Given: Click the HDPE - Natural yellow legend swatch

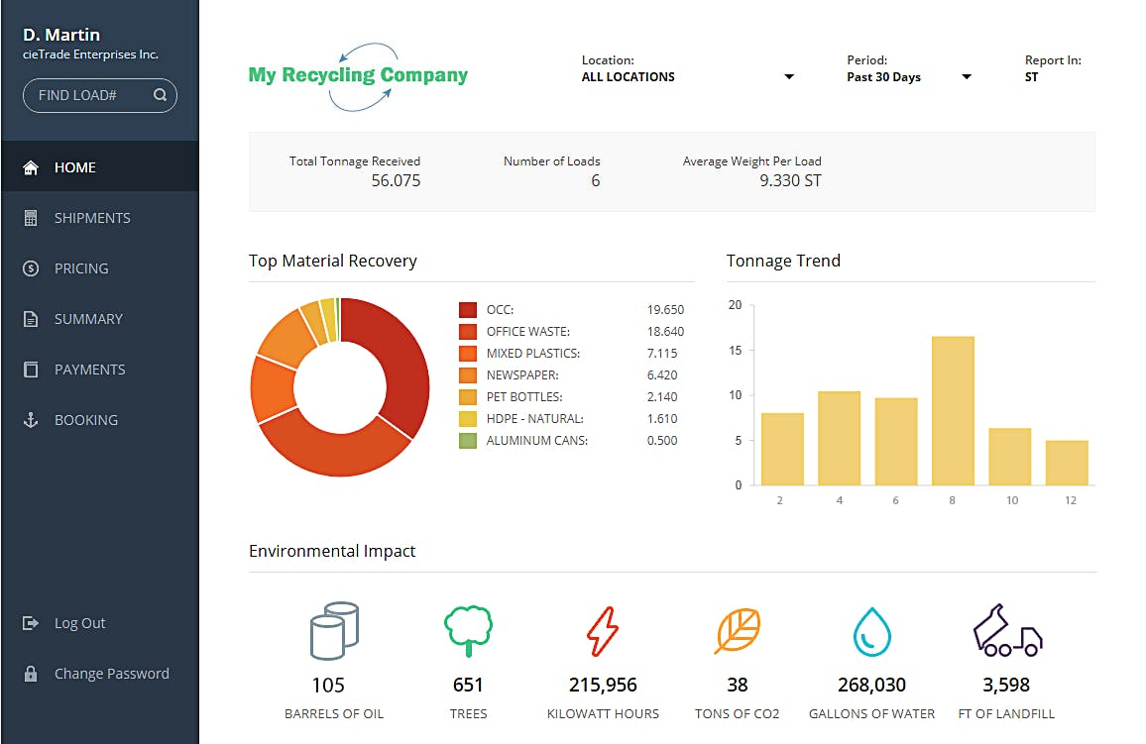Looking at the screenshot, I should pyautogui.click(x=468, y=418).
